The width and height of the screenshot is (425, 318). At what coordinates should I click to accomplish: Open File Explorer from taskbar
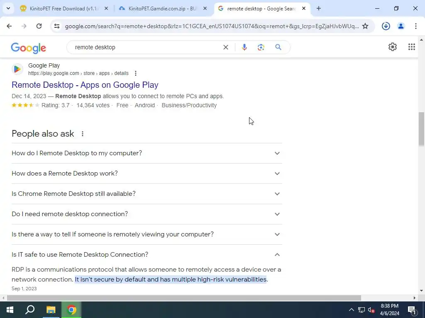51,310
